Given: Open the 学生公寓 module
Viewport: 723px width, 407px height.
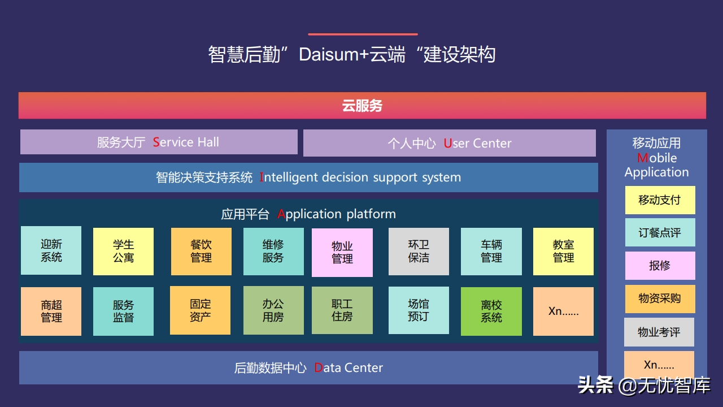Looking at the screenshot, I should coord(123,251).
